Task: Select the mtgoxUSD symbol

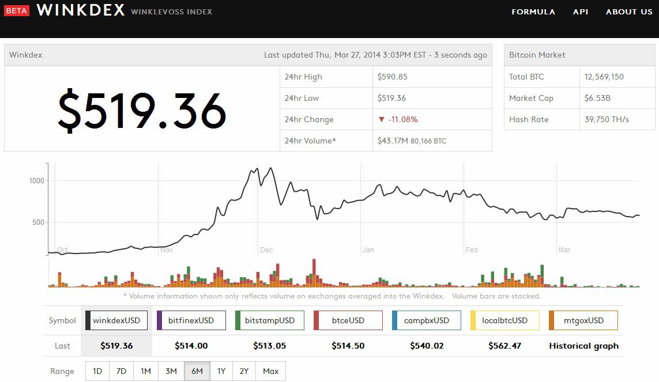Action: tap(583, 320)
